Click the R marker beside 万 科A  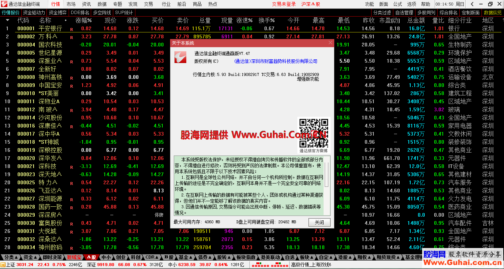pos(72,37)
